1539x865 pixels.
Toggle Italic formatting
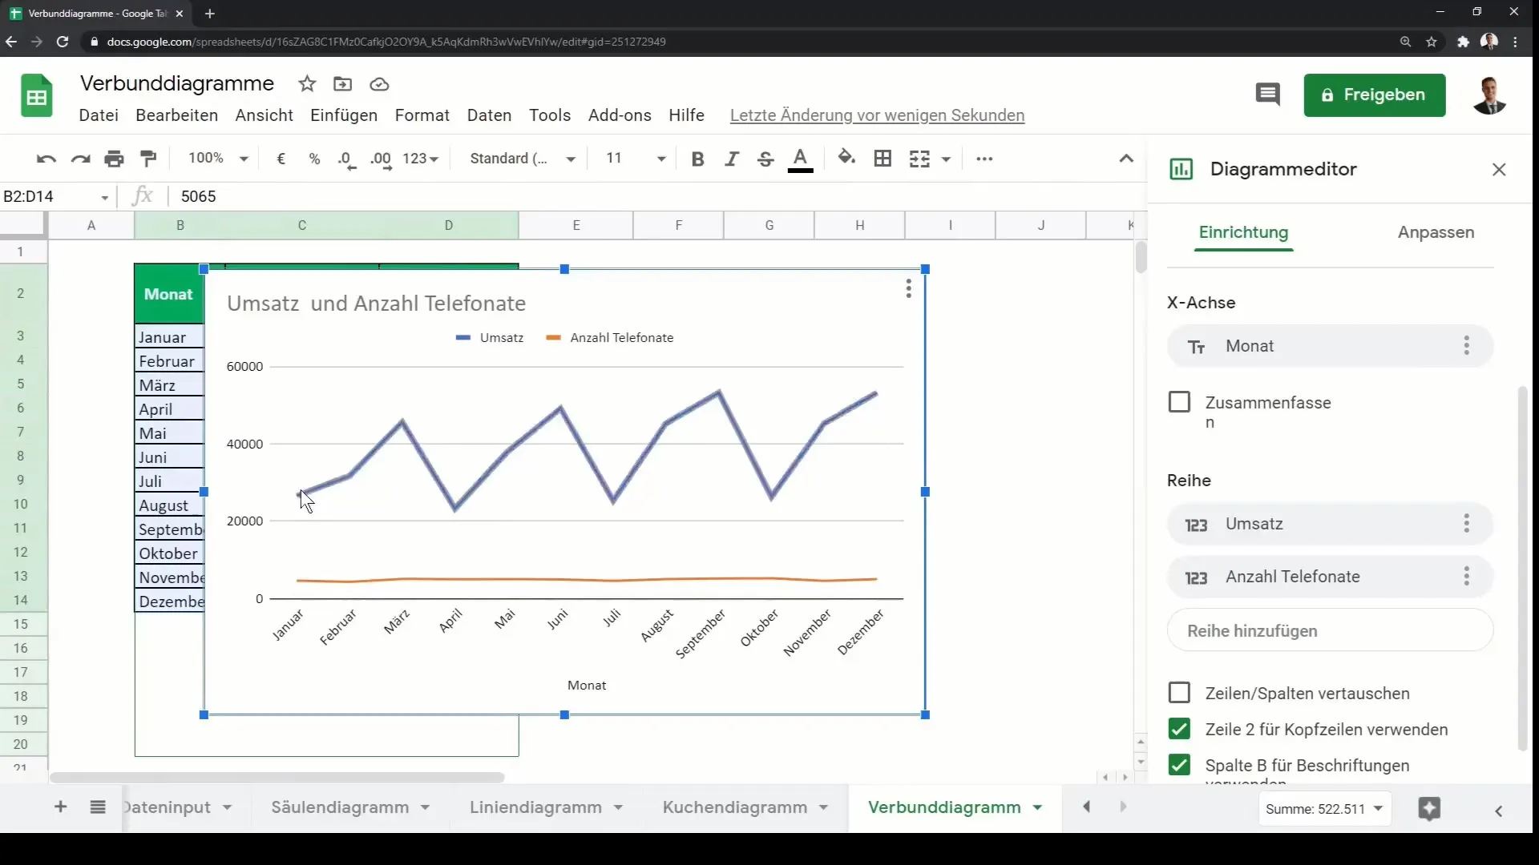731,159
